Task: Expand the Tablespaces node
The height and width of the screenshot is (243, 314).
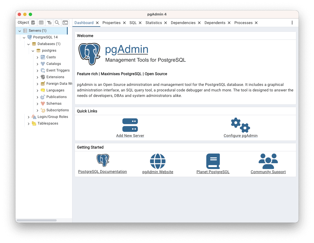Action: click(28, 124)
